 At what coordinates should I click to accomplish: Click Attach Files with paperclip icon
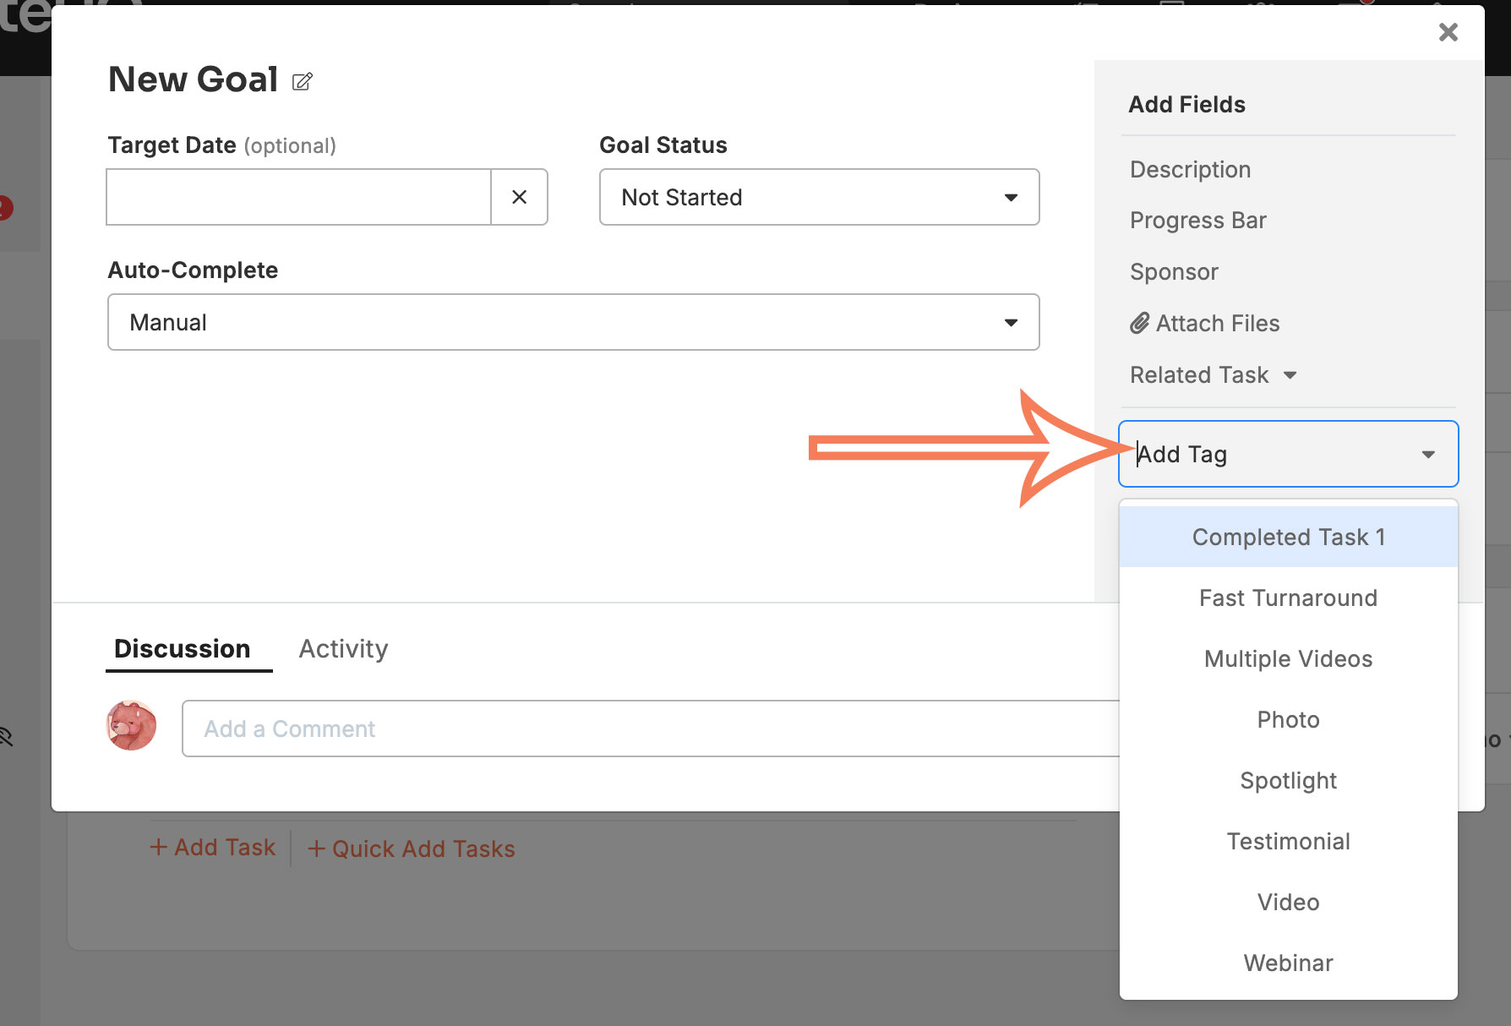click(x=1204, y=324)
